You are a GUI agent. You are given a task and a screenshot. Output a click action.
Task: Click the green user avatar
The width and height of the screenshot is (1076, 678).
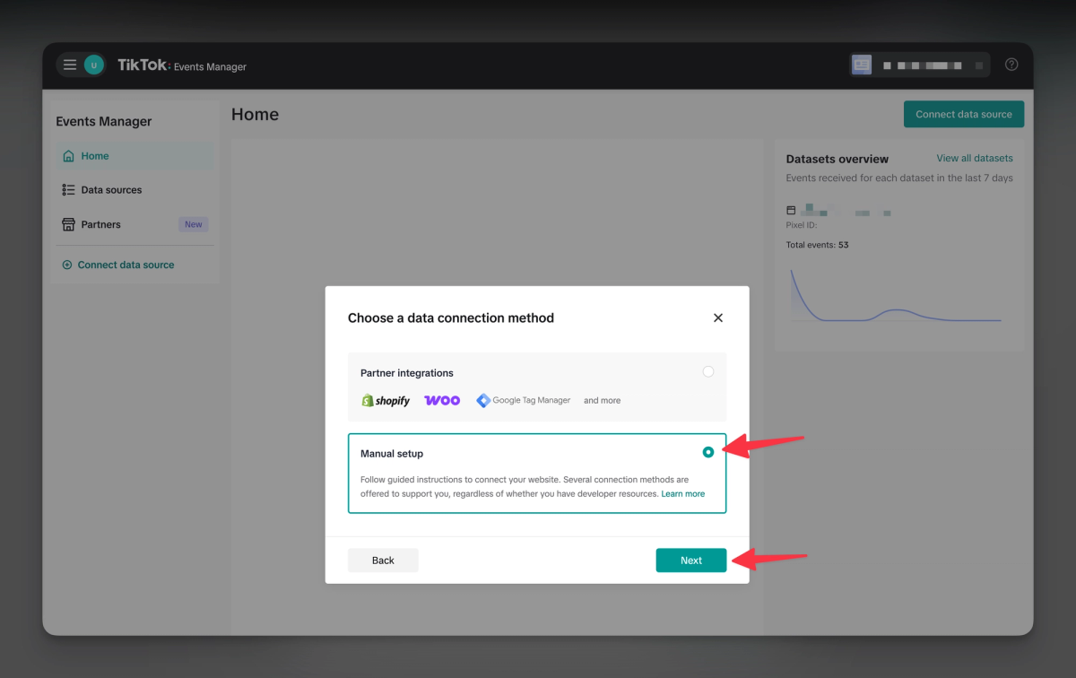click(93, 65)
